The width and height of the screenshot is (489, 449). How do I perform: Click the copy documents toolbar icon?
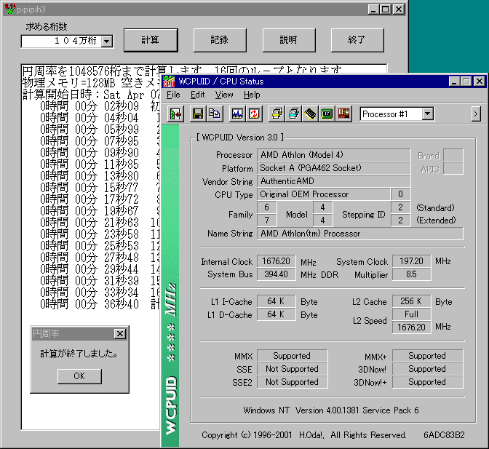[x=214, y=114]
